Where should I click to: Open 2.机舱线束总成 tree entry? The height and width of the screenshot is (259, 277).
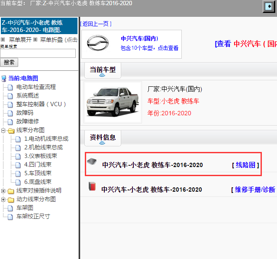point(43,148)
